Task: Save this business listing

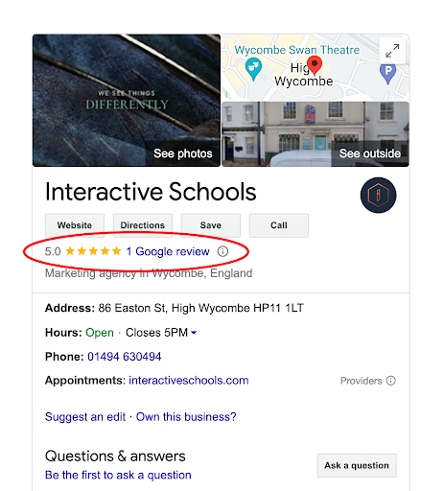Action: pyautogui.click(x=211, y=225)
